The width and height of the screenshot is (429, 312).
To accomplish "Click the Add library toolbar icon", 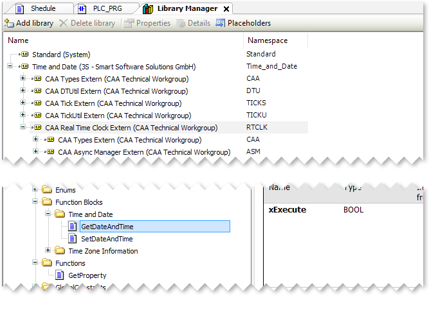I will click(9, 23).
